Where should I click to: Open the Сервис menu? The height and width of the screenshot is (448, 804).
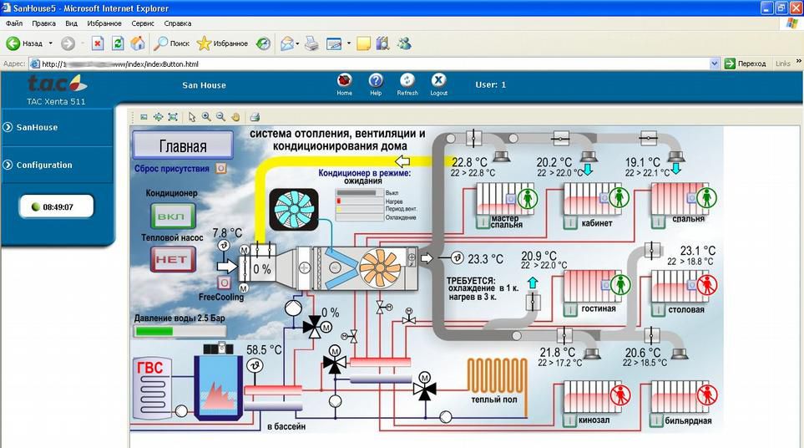click(x=143, y=23)
